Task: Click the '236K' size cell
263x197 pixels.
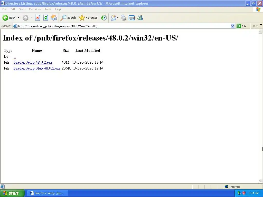Action: point(66,68)
